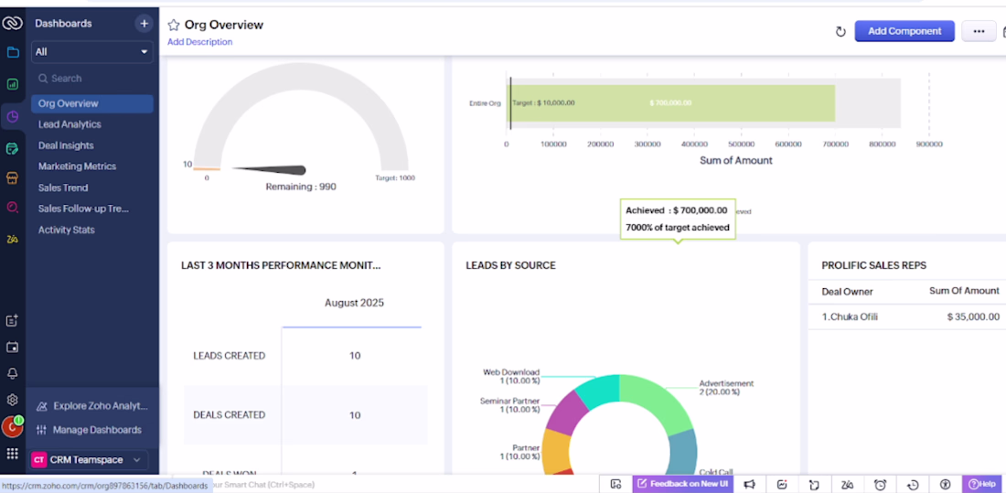Open Explore Zoho Analytics link
Screen dimensions: 1006x493
click(x=91, y=406)
